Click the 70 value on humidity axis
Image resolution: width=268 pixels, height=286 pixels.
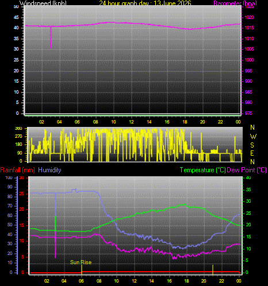tap(10, 206)
